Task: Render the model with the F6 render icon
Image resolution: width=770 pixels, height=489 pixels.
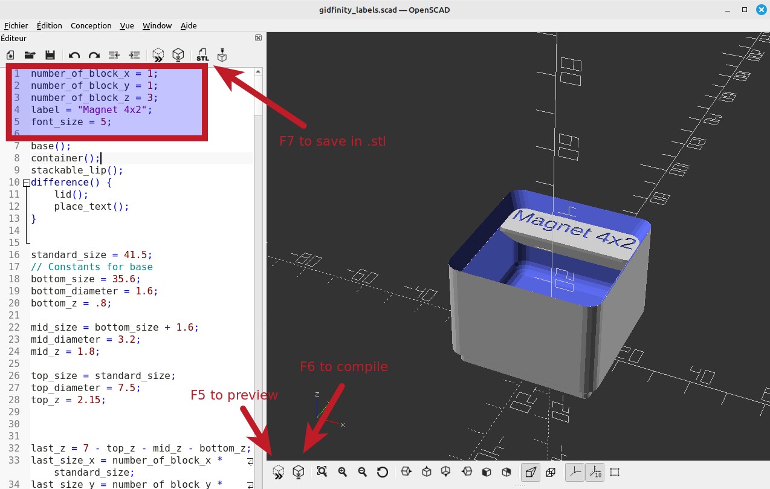Action: tap(299, 471)
